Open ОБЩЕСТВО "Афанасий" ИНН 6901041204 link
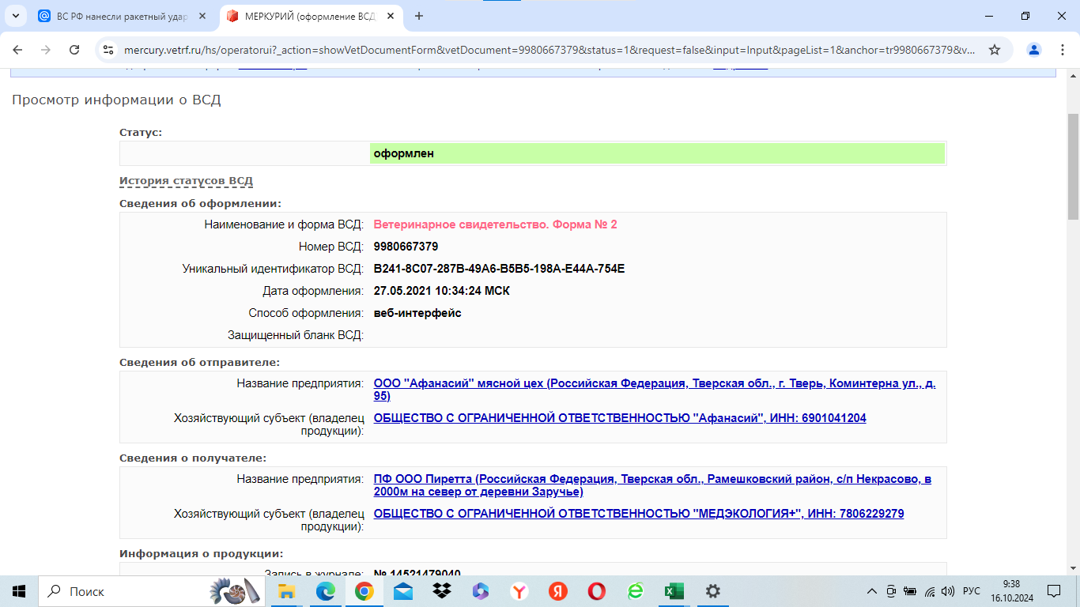The image size is (1080, 607). coord(620,418)
